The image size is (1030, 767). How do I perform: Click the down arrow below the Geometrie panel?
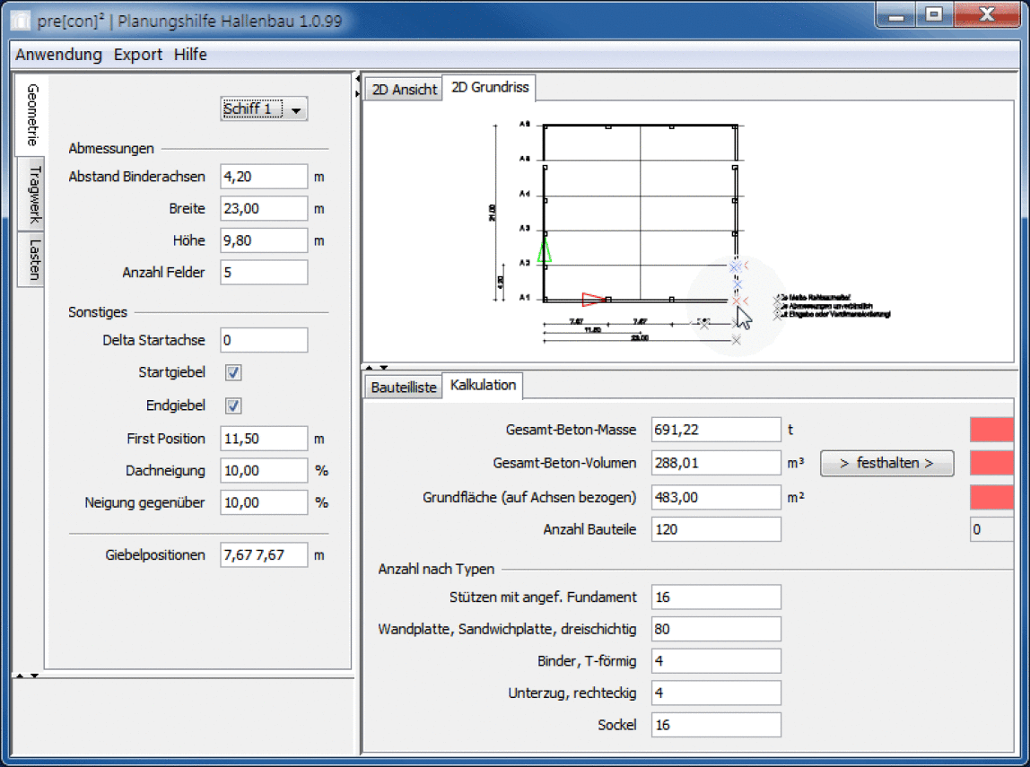34,675
